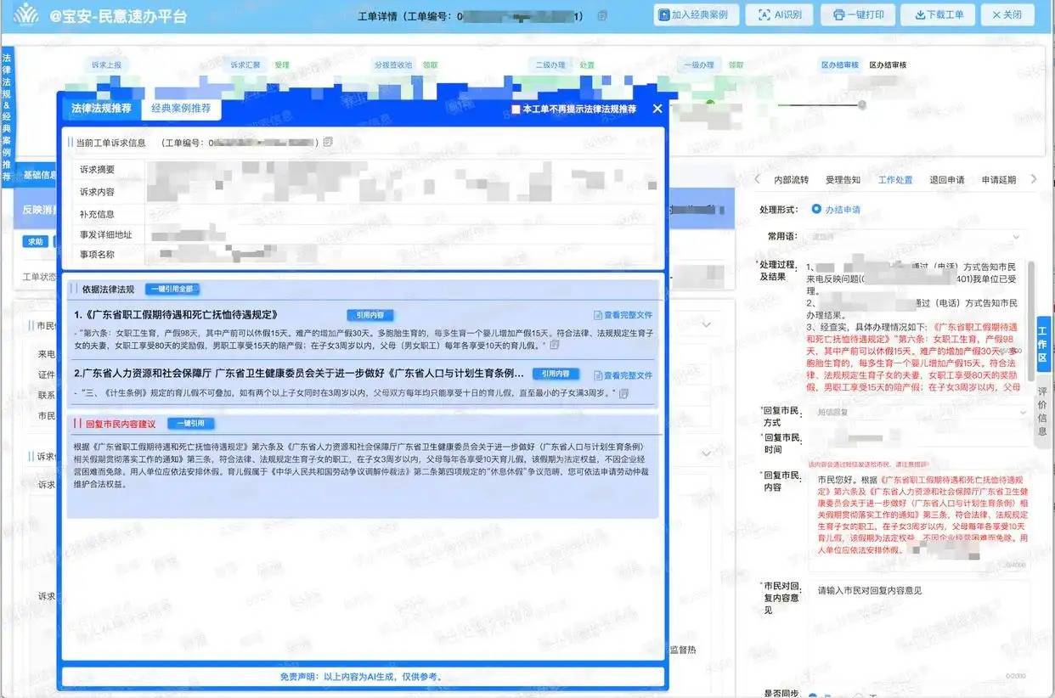The image size is (1055, 698).
Task: Copy the 工单编号 in 当前工单诉求信息
Action: pyautogui.click(x=328, y=142)
